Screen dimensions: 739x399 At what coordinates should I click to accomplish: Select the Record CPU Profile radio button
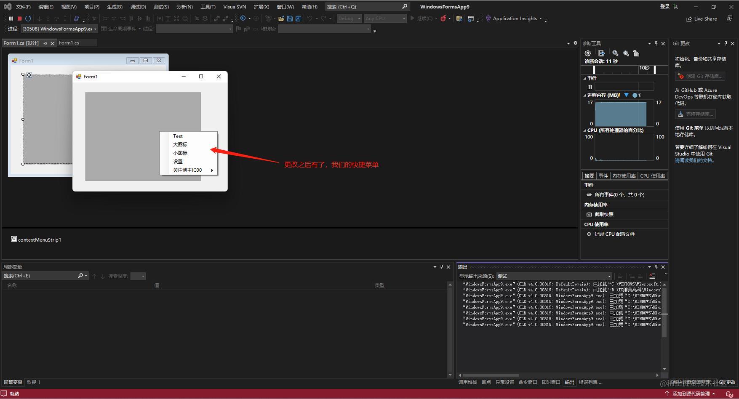tap(589, 234)
